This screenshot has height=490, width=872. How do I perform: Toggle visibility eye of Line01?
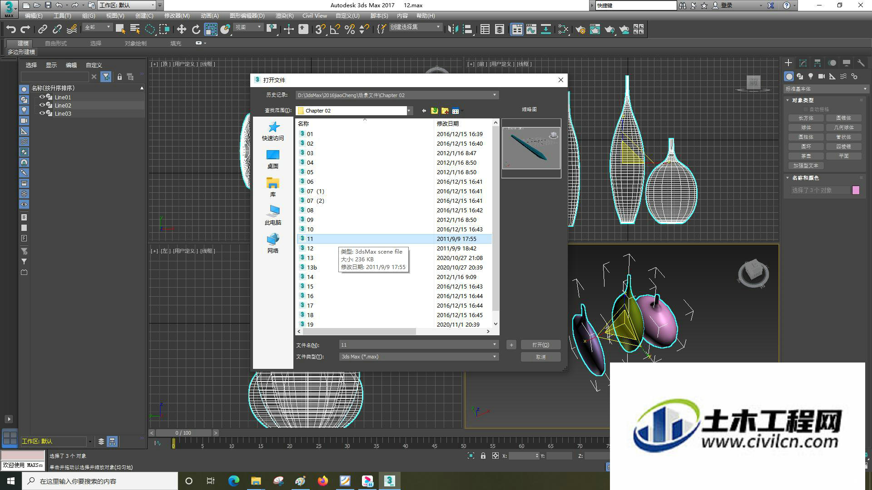click(42, 97)
